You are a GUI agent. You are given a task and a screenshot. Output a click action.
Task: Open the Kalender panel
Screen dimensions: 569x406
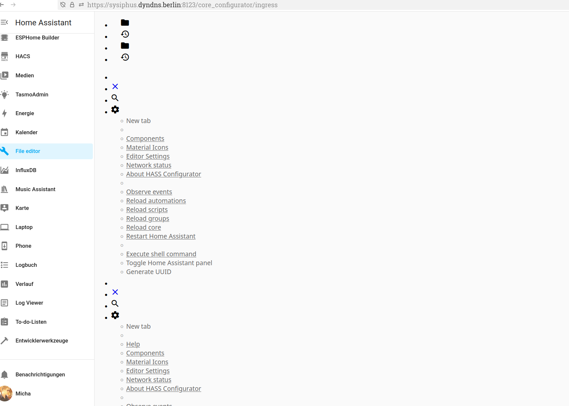[46, 132]
